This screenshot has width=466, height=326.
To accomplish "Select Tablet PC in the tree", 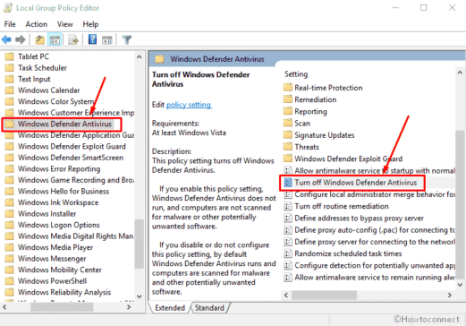I will (27, 56).
